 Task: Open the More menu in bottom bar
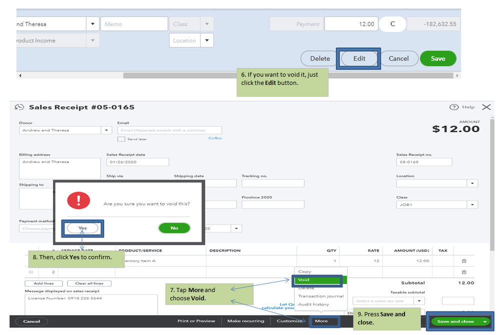tap(321, 321)
